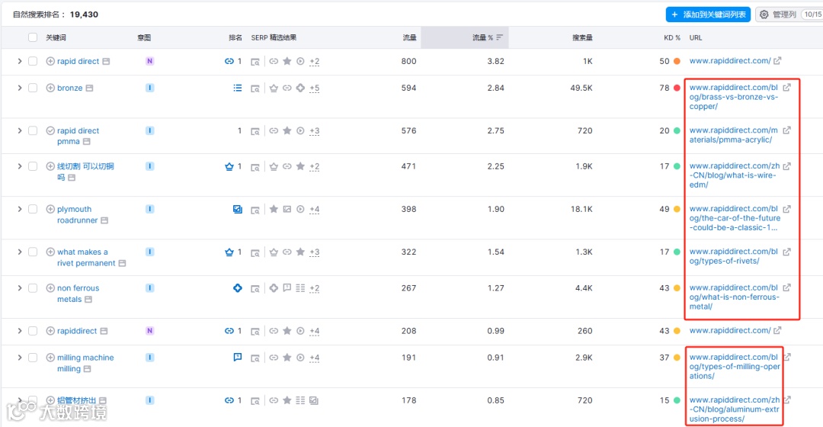Expand the rapid direct pmma row
Image resolution: width=823 pixels, height=427 pixels.
tap(19, 130)
